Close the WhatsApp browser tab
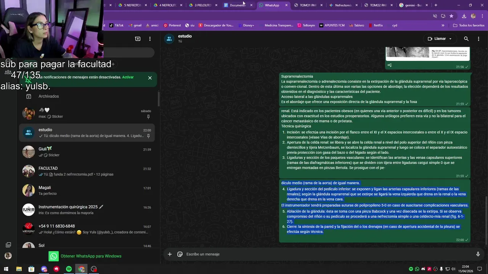The image size is (488, 274). [x=286, y=5]
